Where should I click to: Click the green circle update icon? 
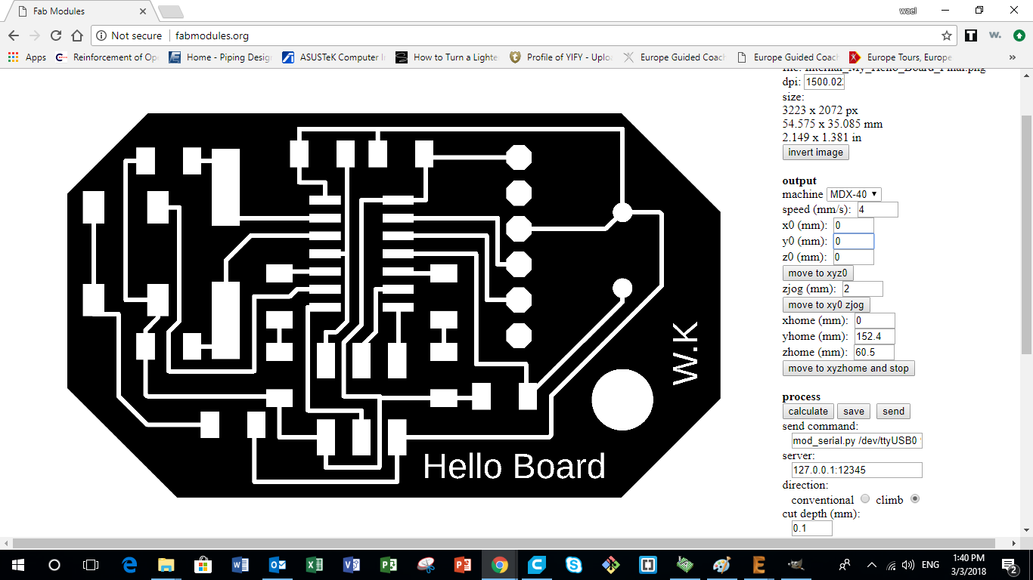[1019, 35]
